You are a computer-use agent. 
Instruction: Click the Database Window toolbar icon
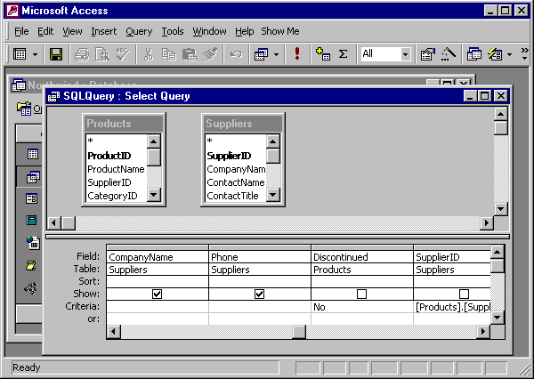point(473,54)
